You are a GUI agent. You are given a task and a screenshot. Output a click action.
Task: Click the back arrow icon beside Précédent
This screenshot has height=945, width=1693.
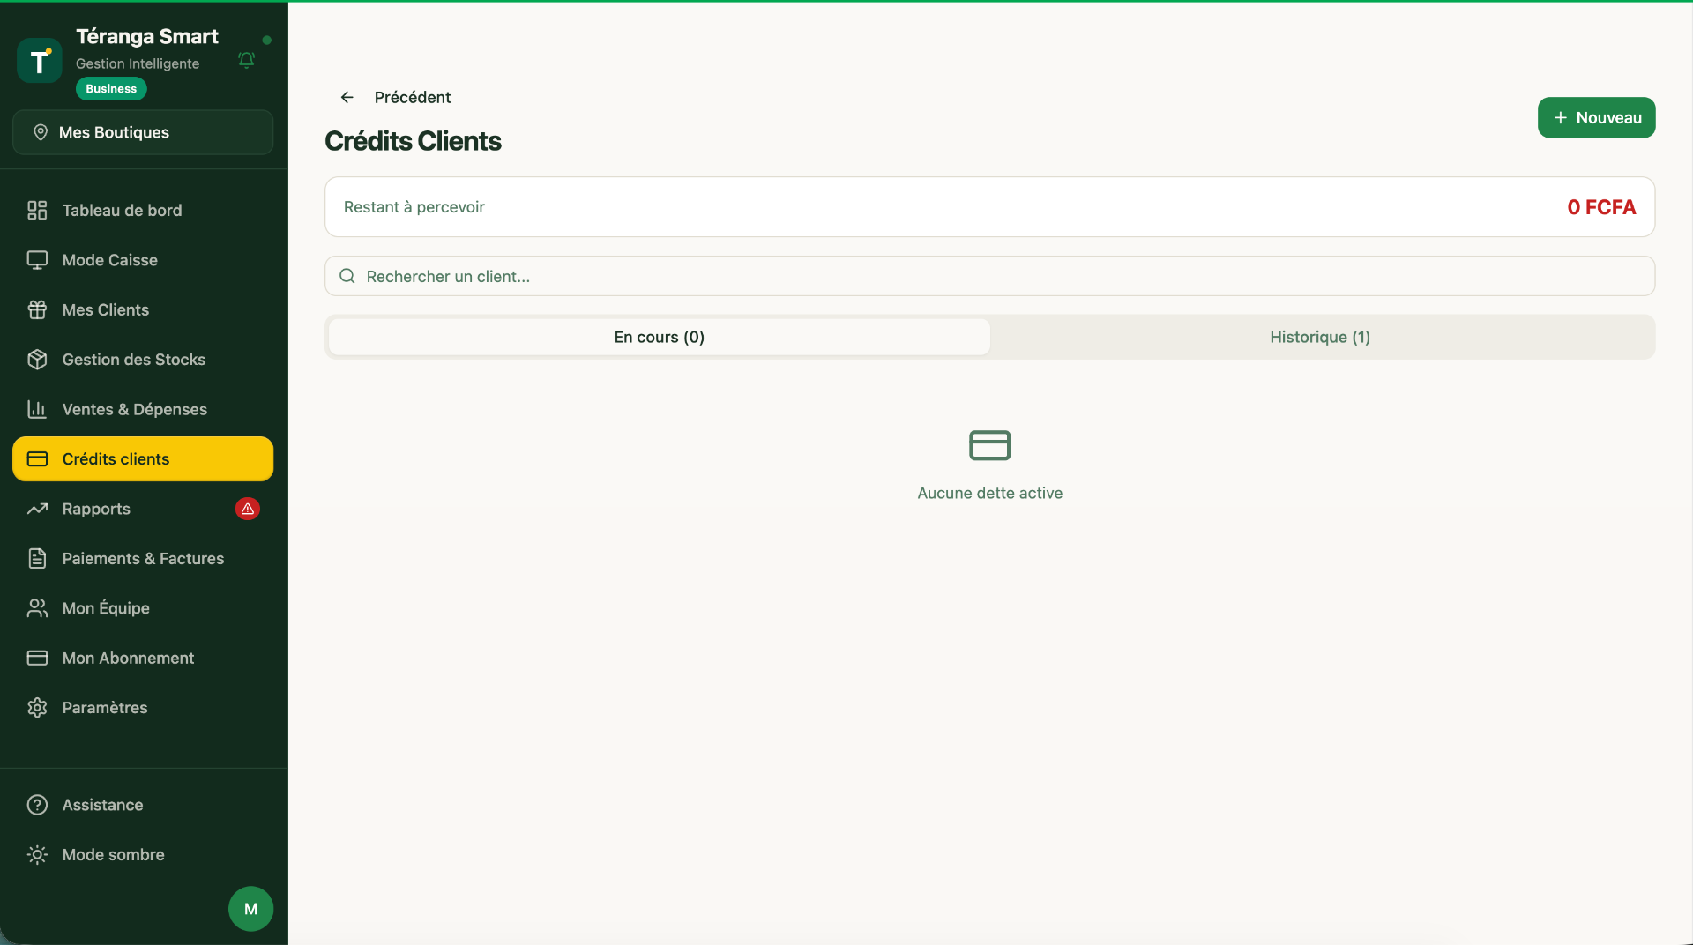347,97
